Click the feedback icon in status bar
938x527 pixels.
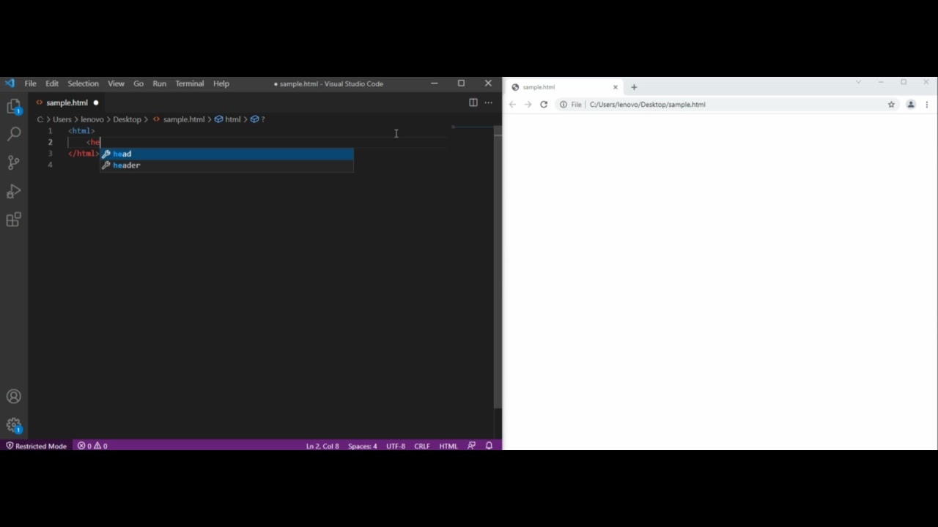click(x=471, y=446)
